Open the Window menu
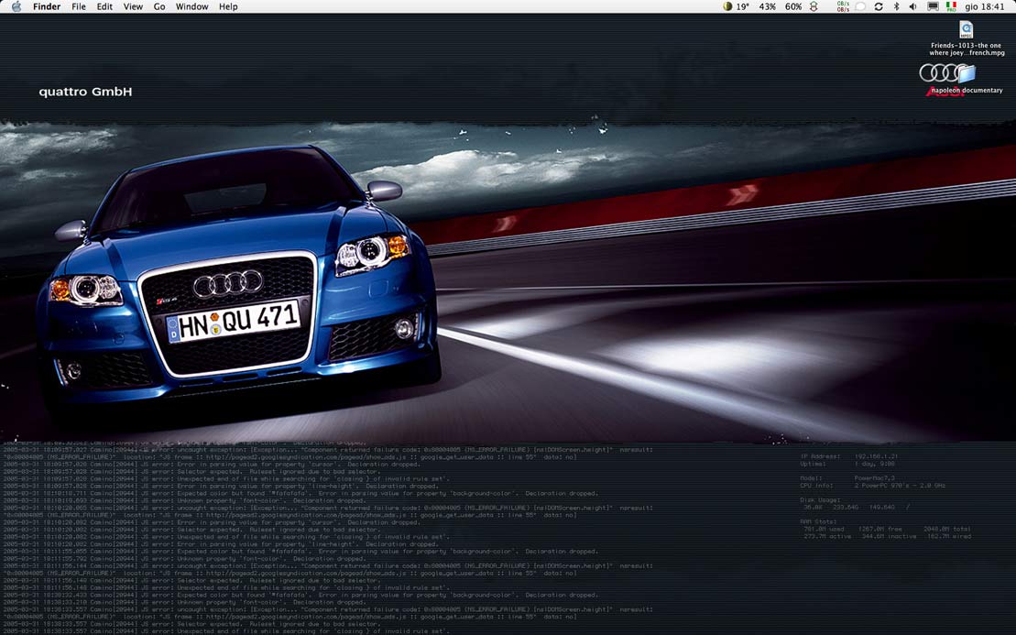This screenshot has width=1016, height=635. click(191, 6)
